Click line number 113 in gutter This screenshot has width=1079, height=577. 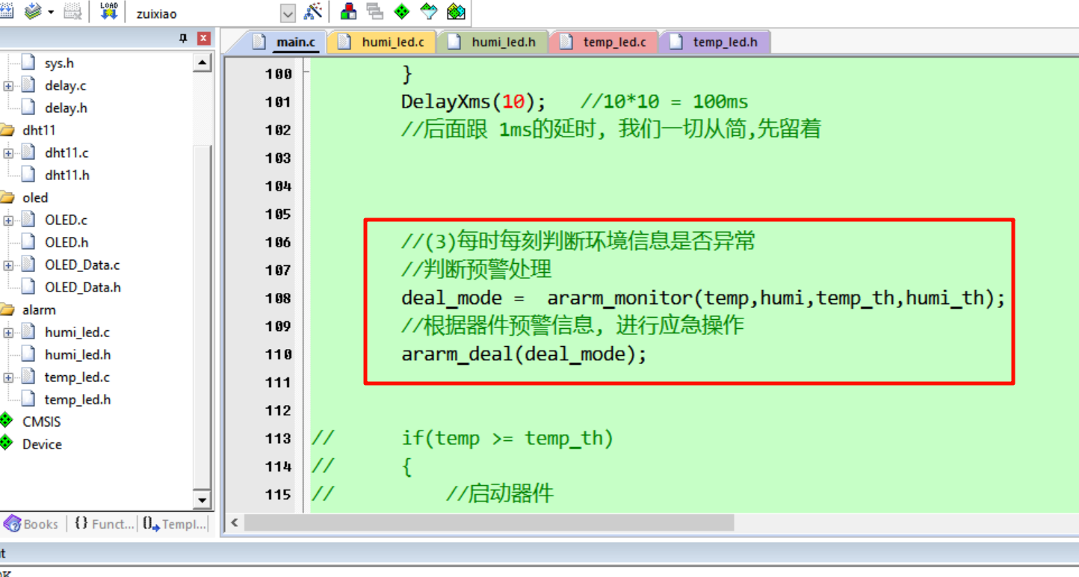pyautogui.click(x=278, y=439)
